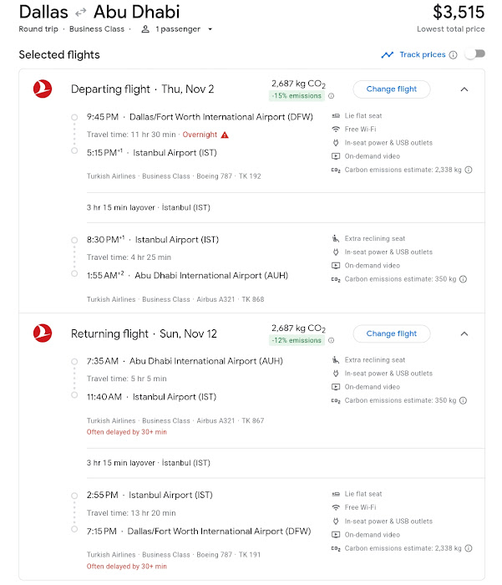Click the departing 3 hr 15 min layover row

[x=286, y=207]
